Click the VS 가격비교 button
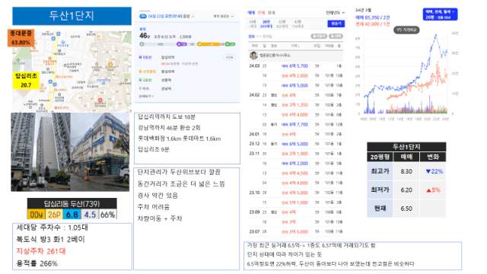This screenshot has width=487, height=274. pos(406,30)
